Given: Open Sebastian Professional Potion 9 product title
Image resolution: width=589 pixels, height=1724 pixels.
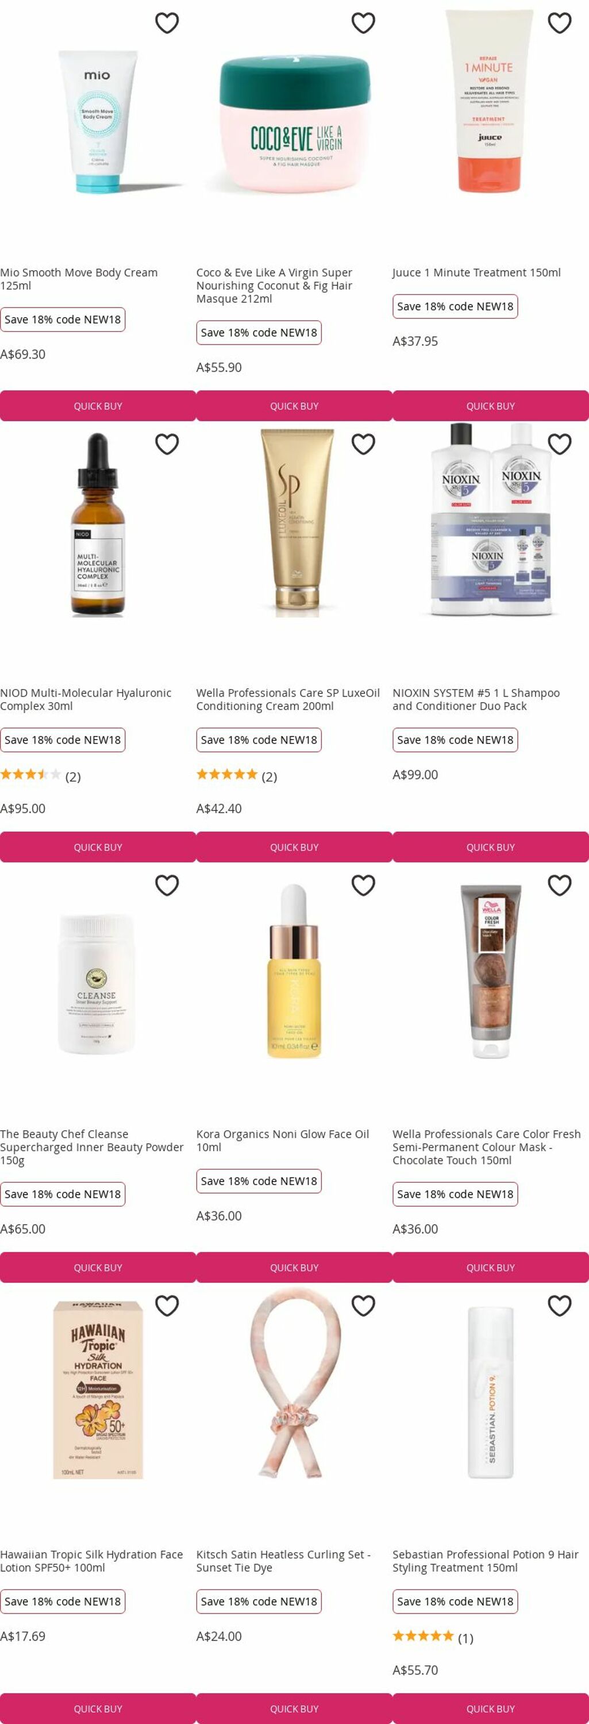Looking at the screenshot, I should [485, 1561].
